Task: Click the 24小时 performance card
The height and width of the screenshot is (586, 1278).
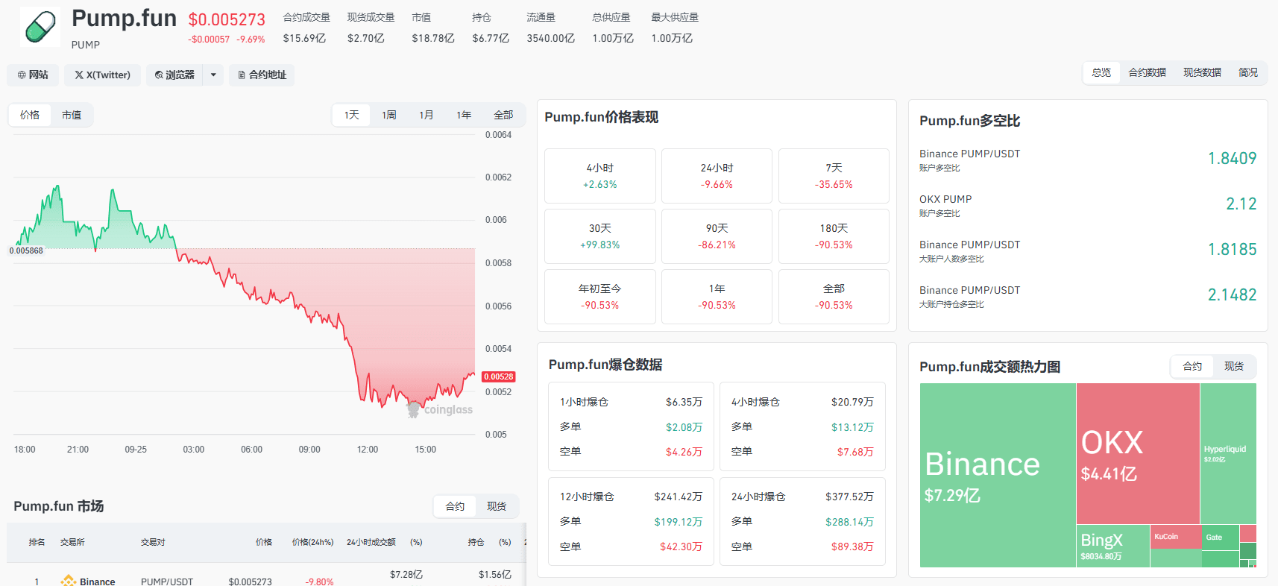Action: pos(717,176)
